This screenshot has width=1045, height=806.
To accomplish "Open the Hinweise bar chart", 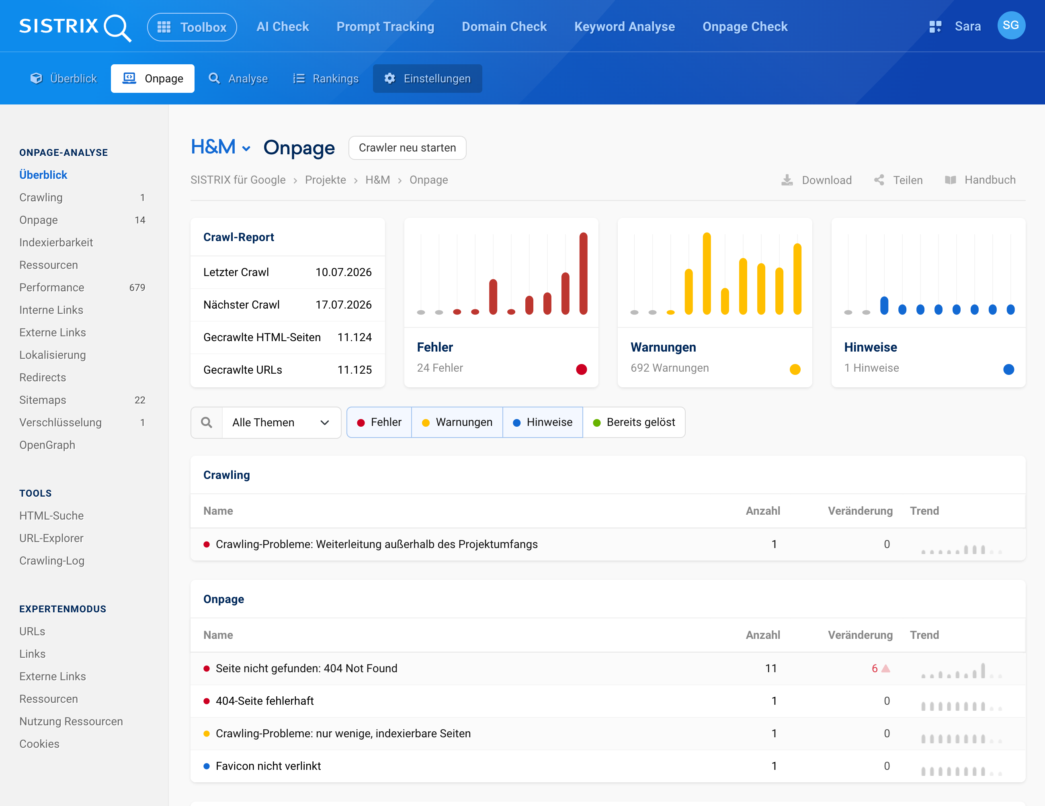I will (x=928, y=273).
